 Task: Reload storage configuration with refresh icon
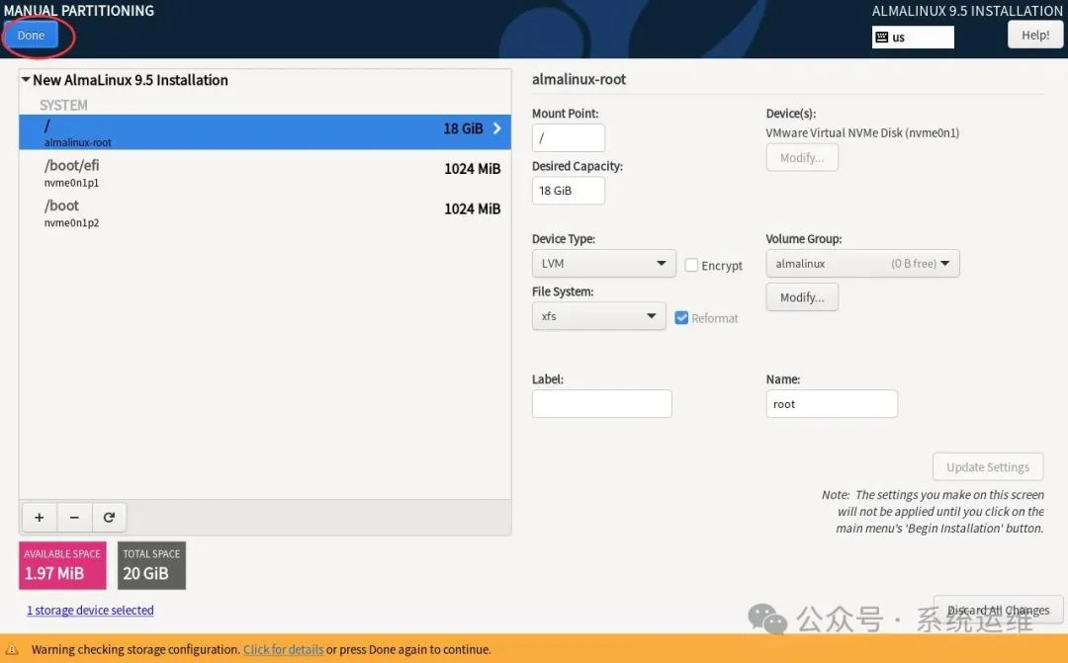[109, 518]
